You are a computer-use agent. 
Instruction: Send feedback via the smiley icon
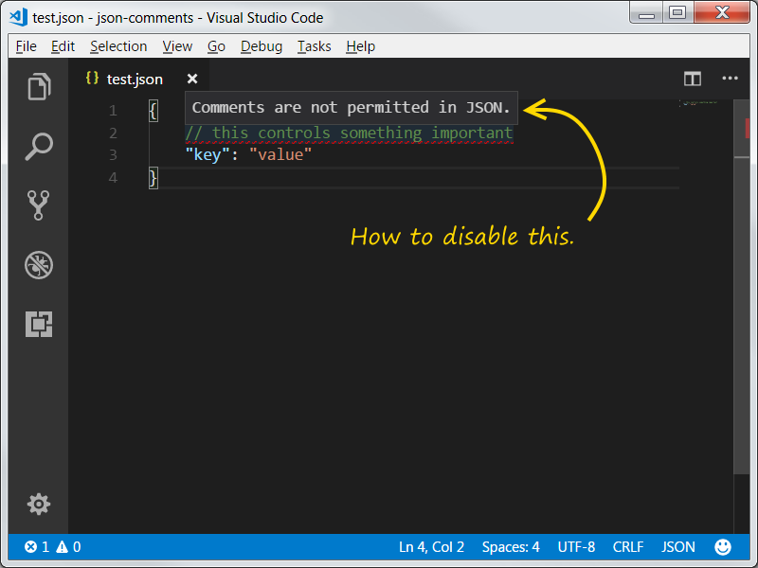[x=723, y=547]
